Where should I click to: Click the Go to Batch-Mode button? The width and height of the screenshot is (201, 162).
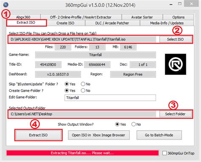159,135
